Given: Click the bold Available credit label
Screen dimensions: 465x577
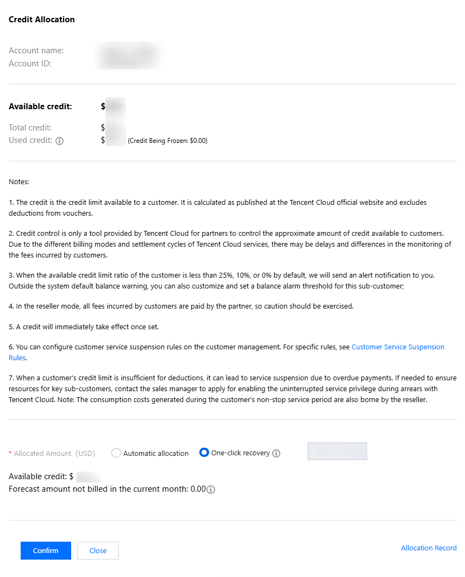Looking at the screenshot, I should tap(40, 106).
